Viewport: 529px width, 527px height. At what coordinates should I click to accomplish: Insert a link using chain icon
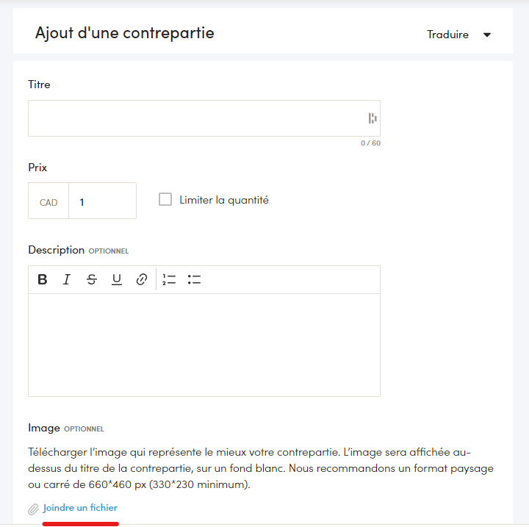click(142, 279)
